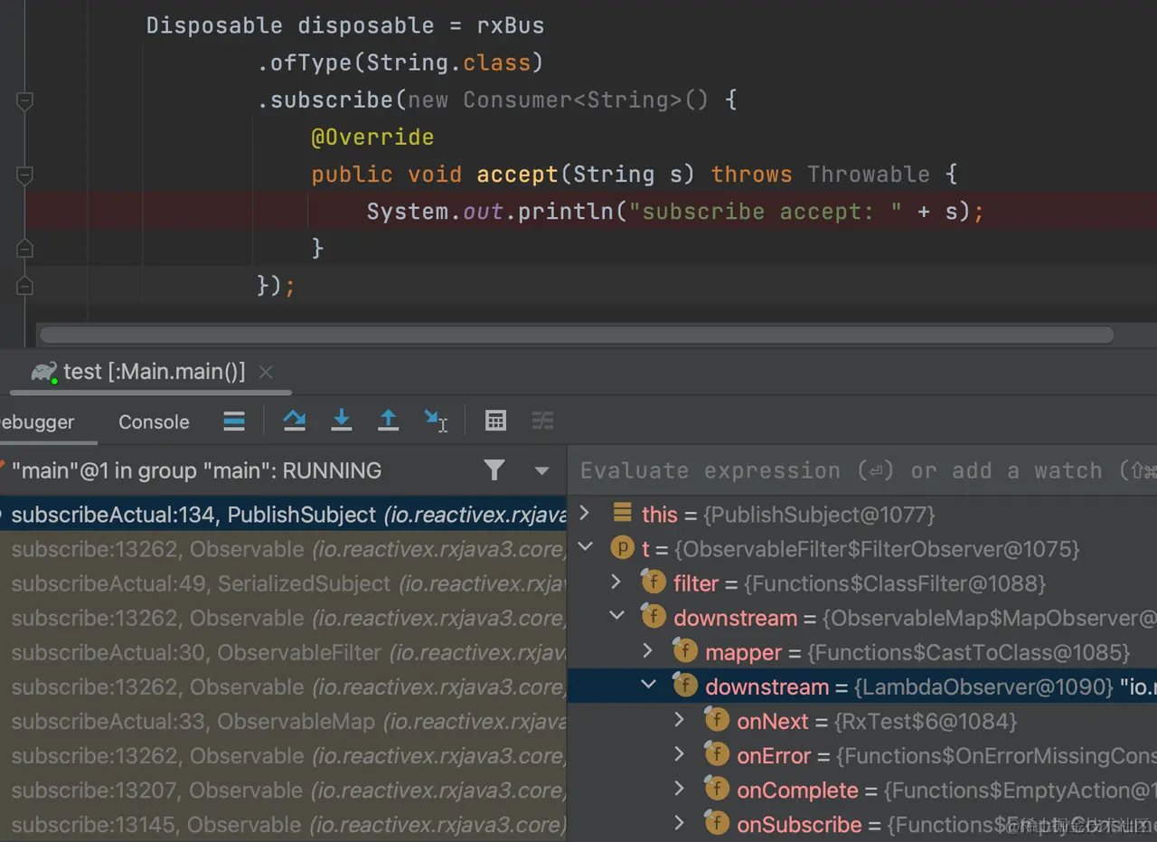Select the subscribeActual:134, PublishSubject frame
Image resolution: width=1157 pixels, height=842 pixels.
click(283, 515)
